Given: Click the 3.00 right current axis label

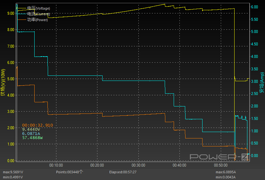Looking at the screenshot, I should [254, 81].
